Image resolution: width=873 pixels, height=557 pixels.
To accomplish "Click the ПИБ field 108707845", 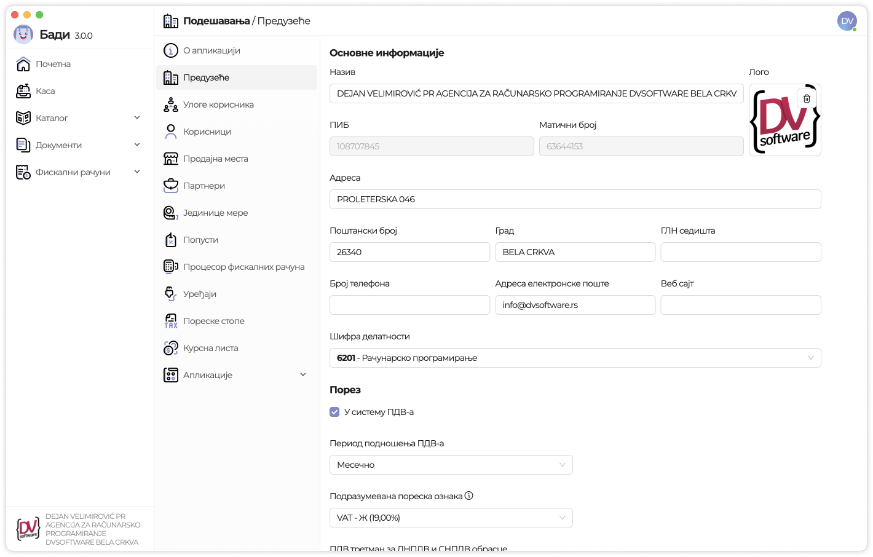I will tap(432, 146).
